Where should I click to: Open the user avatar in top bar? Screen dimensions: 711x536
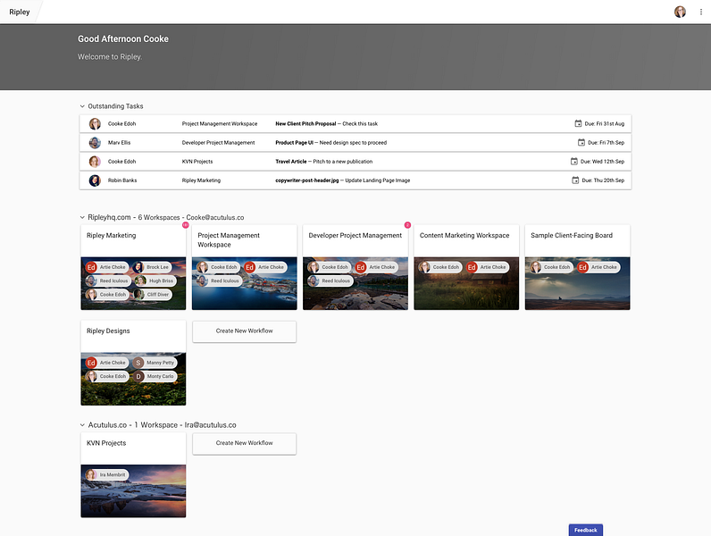point(680,12)
